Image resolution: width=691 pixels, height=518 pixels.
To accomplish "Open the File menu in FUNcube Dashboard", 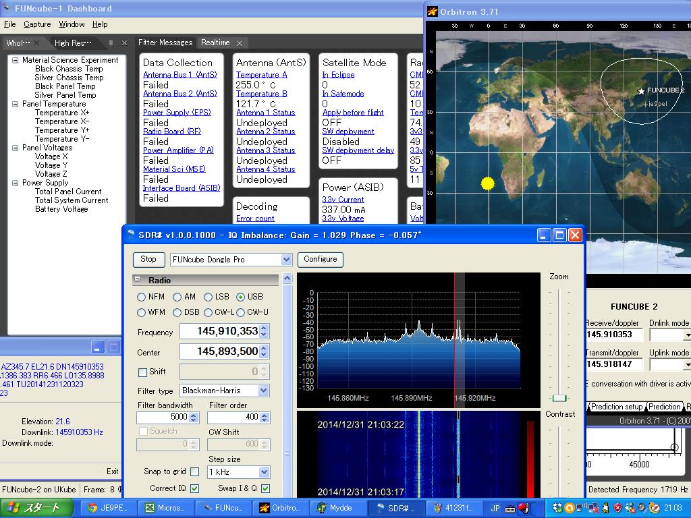I will click(9, 24).
